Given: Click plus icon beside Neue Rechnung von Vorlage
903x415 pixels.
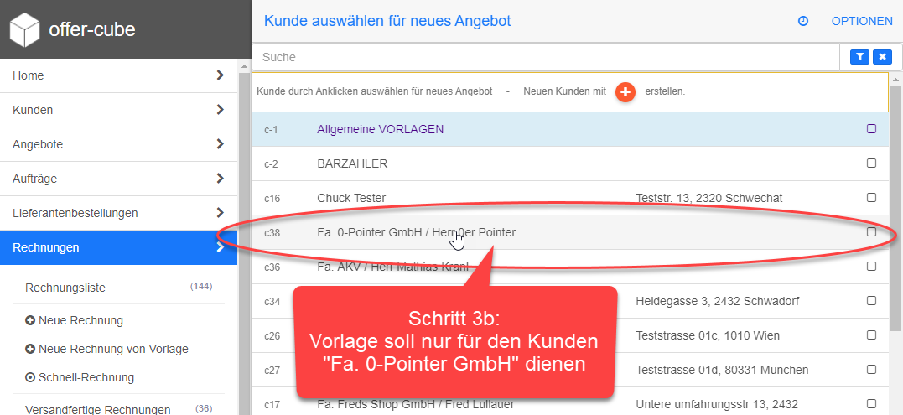Looking at the screenshot, I should 30,350.
